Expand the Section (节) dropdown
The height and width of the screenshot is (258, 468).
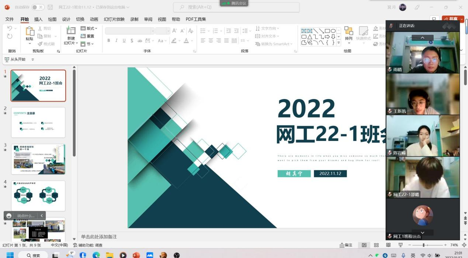point(87,44)
